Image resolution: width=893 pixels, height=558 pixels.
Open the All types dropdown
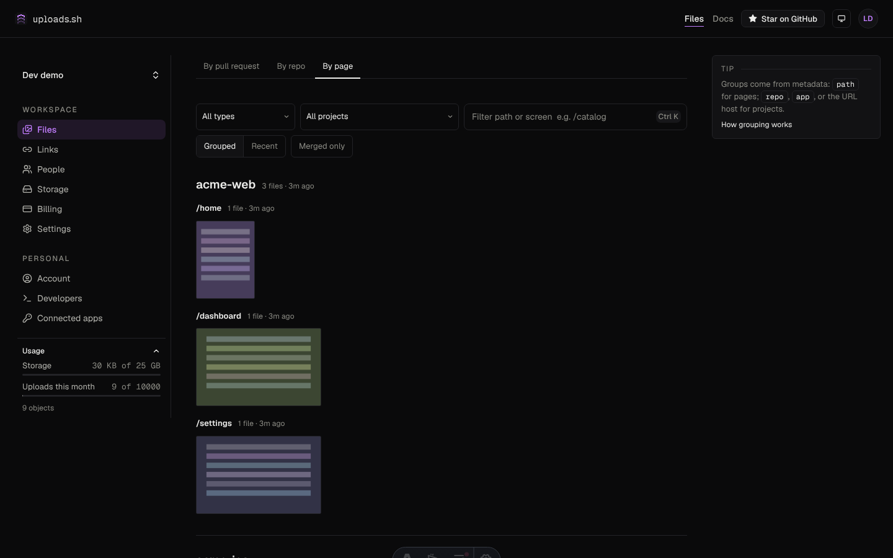coord(246,117)
